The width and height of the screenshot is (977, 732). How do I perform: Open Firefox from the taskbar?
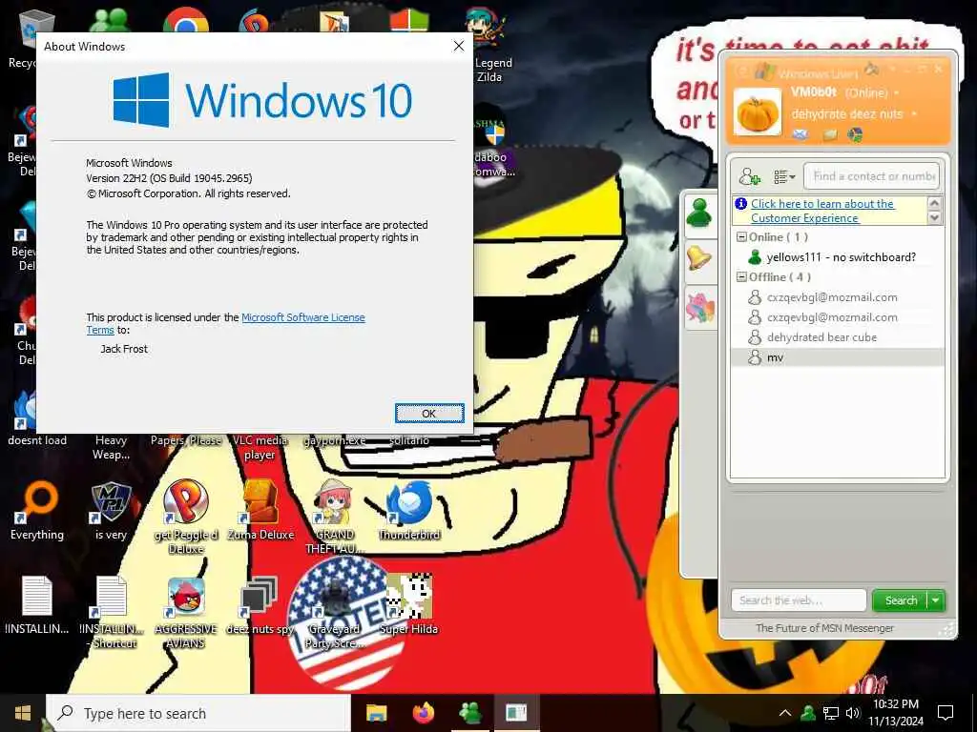423,713
